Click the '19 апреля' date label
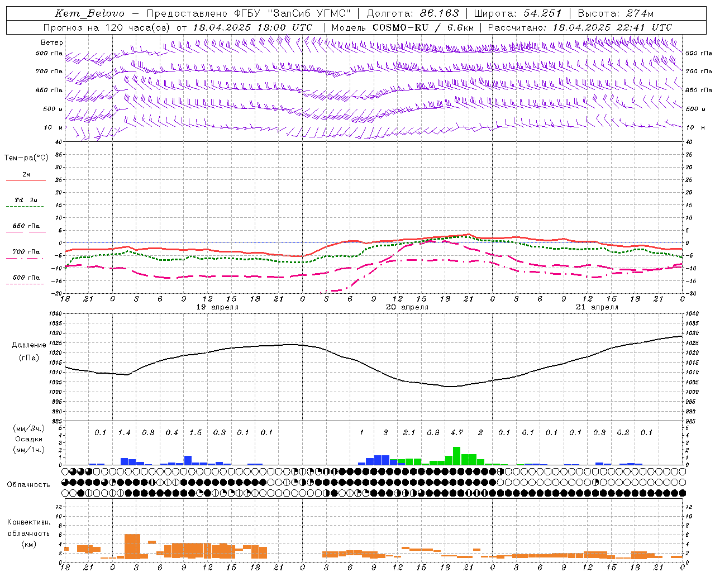This screenshot has width=715, height=572. (x=217, y=307)
